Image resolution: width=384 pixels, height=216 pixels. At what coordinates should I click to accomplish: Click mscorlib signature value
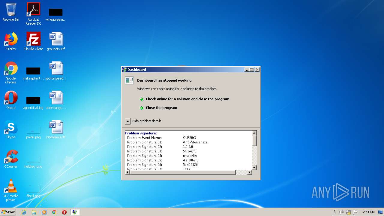190,156
